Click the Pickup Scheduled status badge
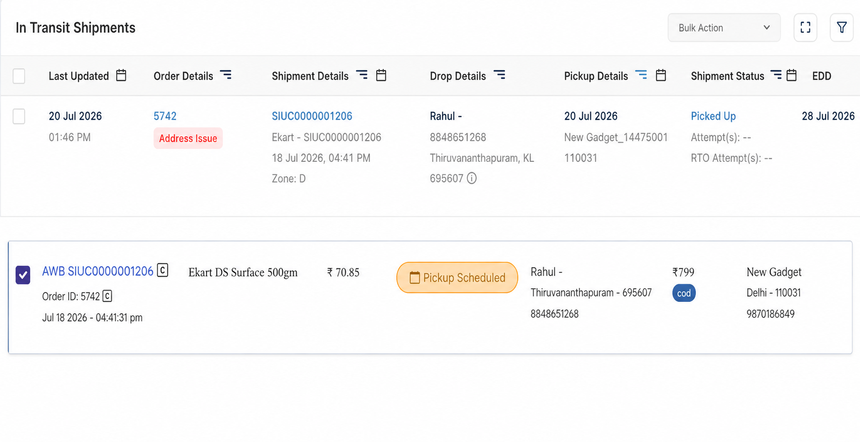The height and width of the screenshot is (442, 860). tap(457, 278)
